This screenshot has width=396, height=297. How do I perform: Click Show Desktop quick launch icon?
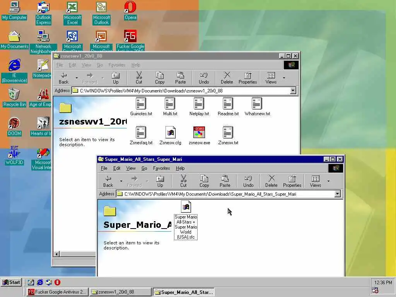pos(31,282)
